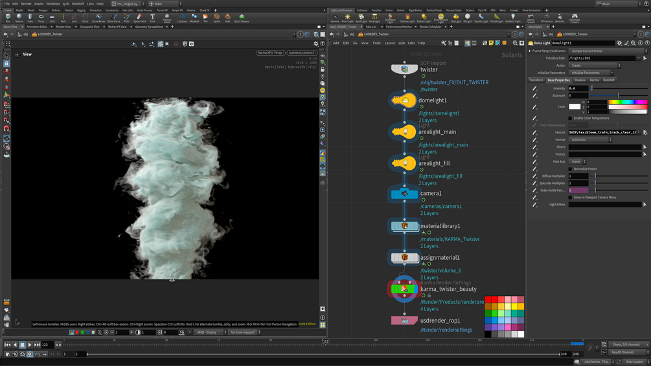Viewport: 651px width, 366px height.
Task: Expand the Frame Range/Subframes section
Action: (531, 51)
